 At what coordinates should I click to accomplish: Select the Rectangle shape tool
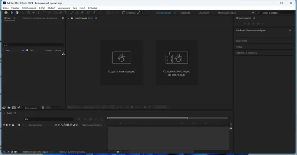(56, 13)
